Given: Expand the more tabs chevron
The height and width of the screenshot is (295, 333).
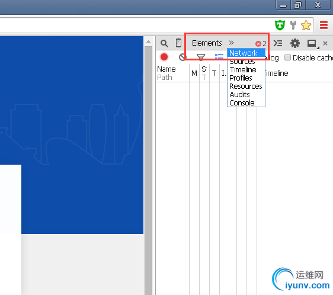Looking at the screenshot, I should (x=231, y=43).
